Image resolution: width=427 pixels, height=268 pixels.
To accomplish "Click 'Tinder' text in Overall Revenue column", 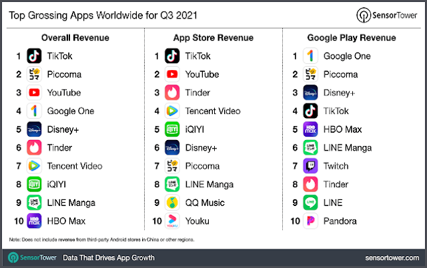I will 59,148.
